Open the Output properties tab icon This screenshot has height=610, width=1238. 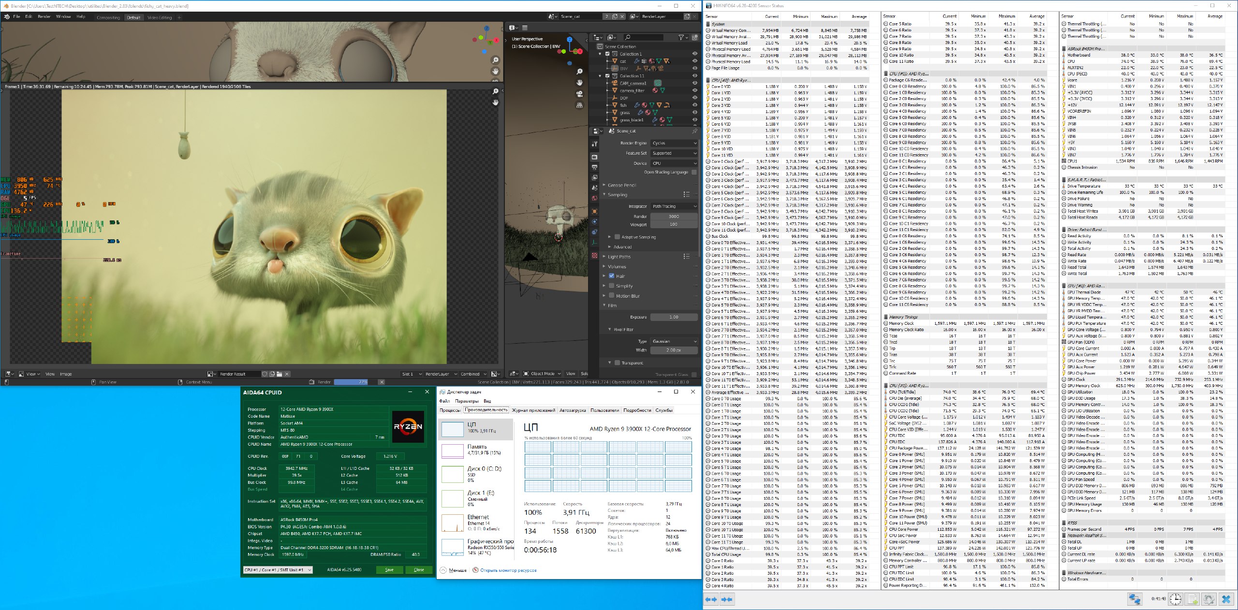coord(594,167)
